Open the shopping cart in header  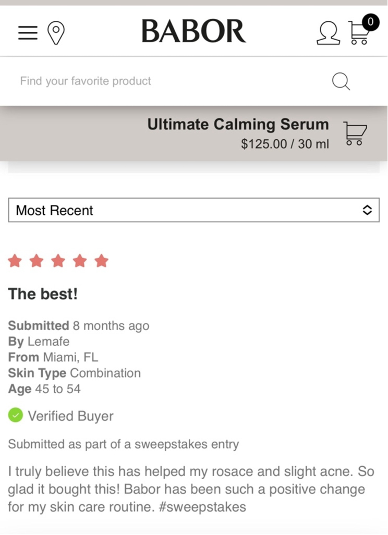358,33
